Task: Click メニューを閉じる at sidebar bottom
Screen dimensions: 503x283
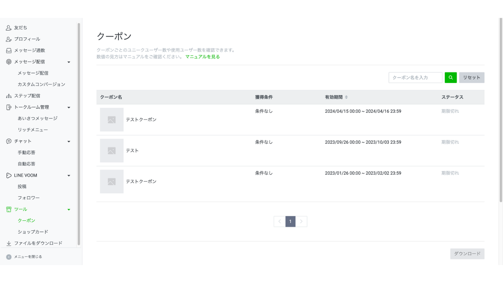Action: (x=28, y=257)
